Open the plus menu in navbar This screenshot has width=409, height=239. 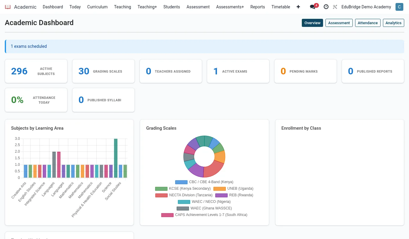pos(298,7)
